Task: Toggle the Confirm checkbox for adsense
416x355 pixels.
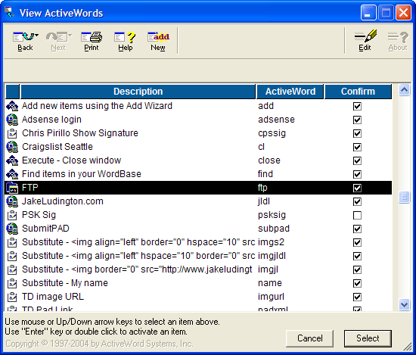Action: 357,120
